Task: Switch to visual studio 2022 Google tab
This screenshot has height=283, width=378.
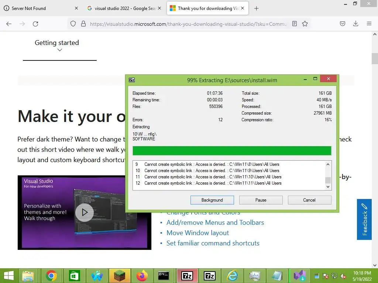Action: tap(124, 8)
